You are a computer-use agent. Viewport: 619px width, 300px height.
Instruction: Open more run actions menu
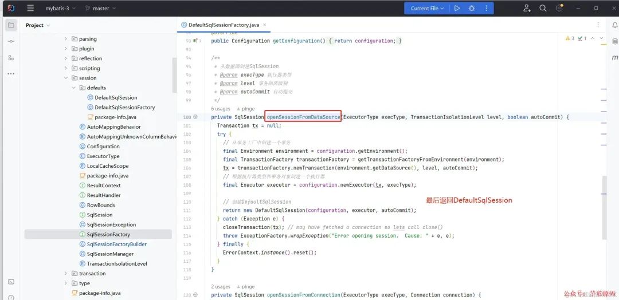pyautogui.click(x=486, y=8)
